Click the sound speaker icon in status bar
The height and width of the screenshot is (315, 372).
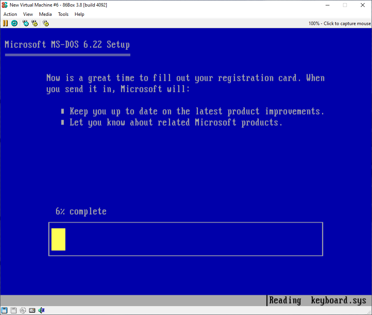tap(41, 310)
